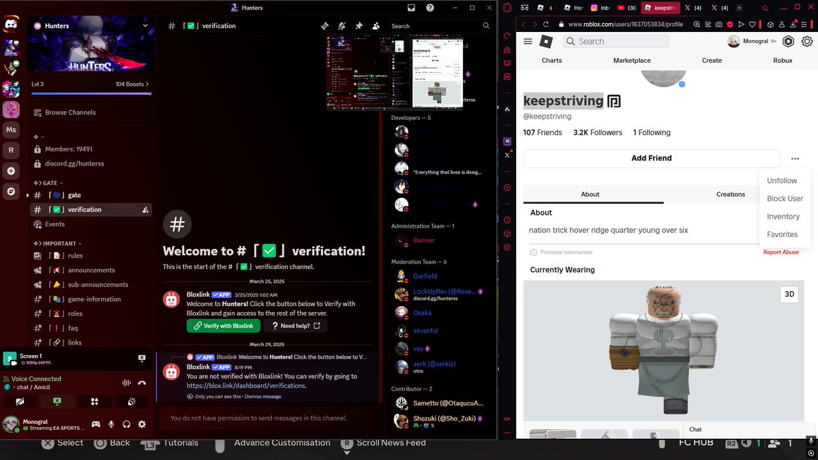This screenshot has width=818, height=460.
Task: Open the Ms server in sidebar
Action: click(x=11, y=129)
